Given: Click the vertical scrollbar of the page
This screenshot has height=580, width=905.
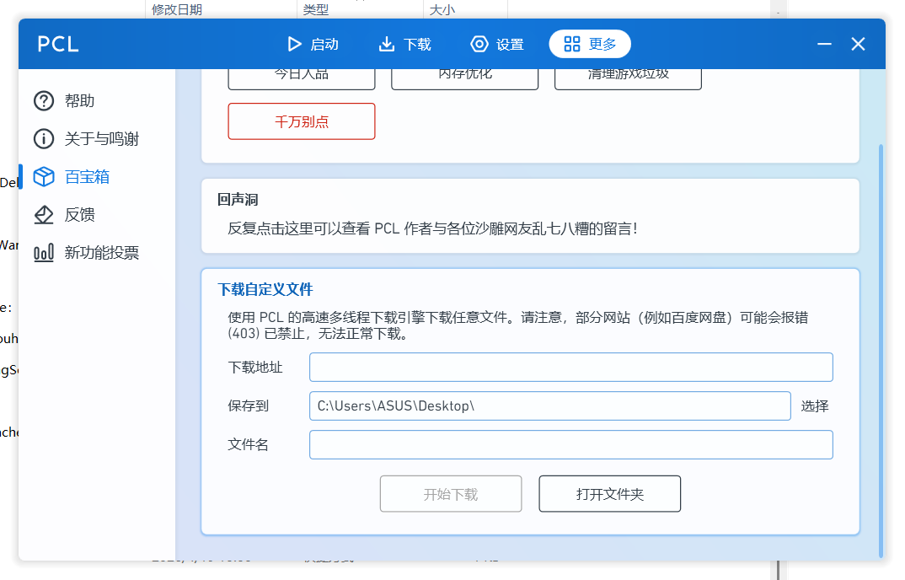Looking at the screenshot, I should coord(881,350).
